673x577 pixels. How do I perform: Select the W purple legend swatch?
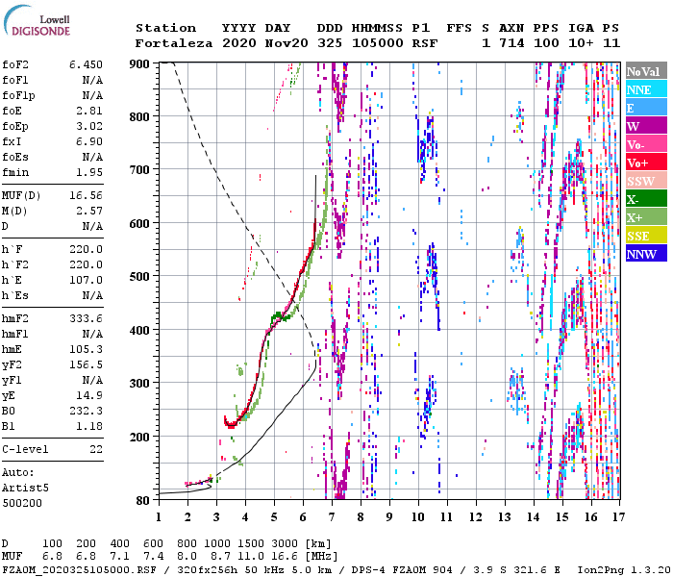pyautogui.click(x=646, y=126)
